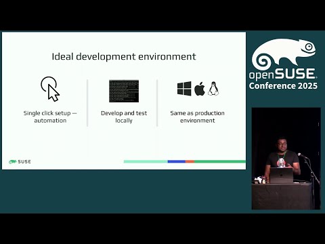This screenshot has width=325, height=244.
Task: Click the mouse cursor click icon
Action: (50, 89)
